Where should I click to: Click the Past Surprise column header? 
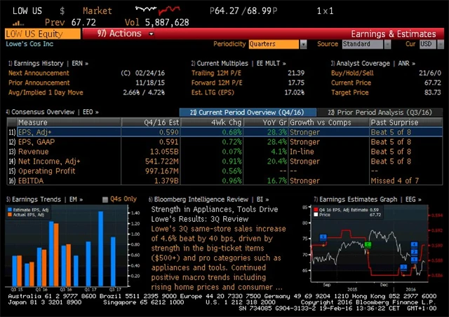point(406,122)
